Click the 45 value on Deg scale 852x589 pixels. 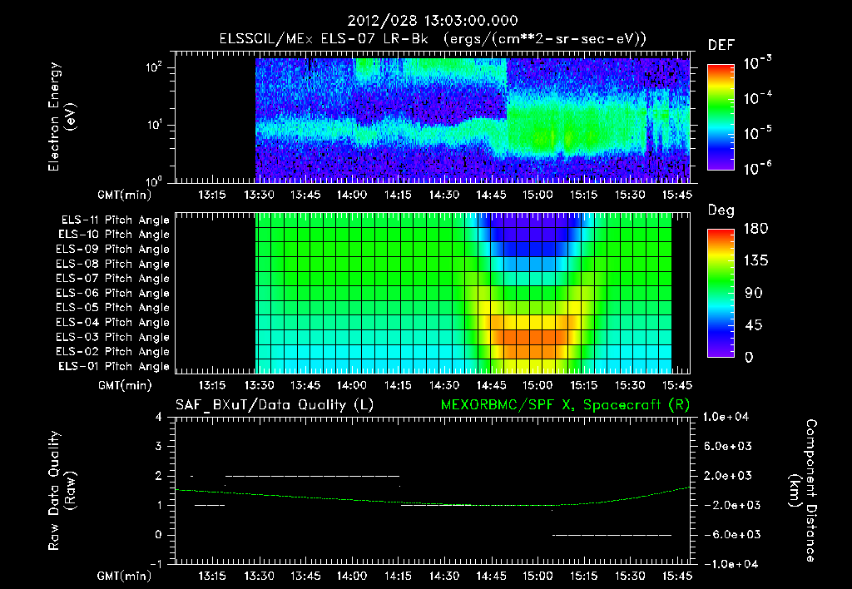(754, 325)
